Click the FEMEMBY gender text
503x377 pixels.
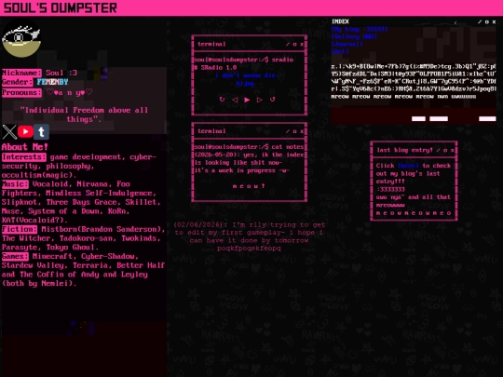52,82
